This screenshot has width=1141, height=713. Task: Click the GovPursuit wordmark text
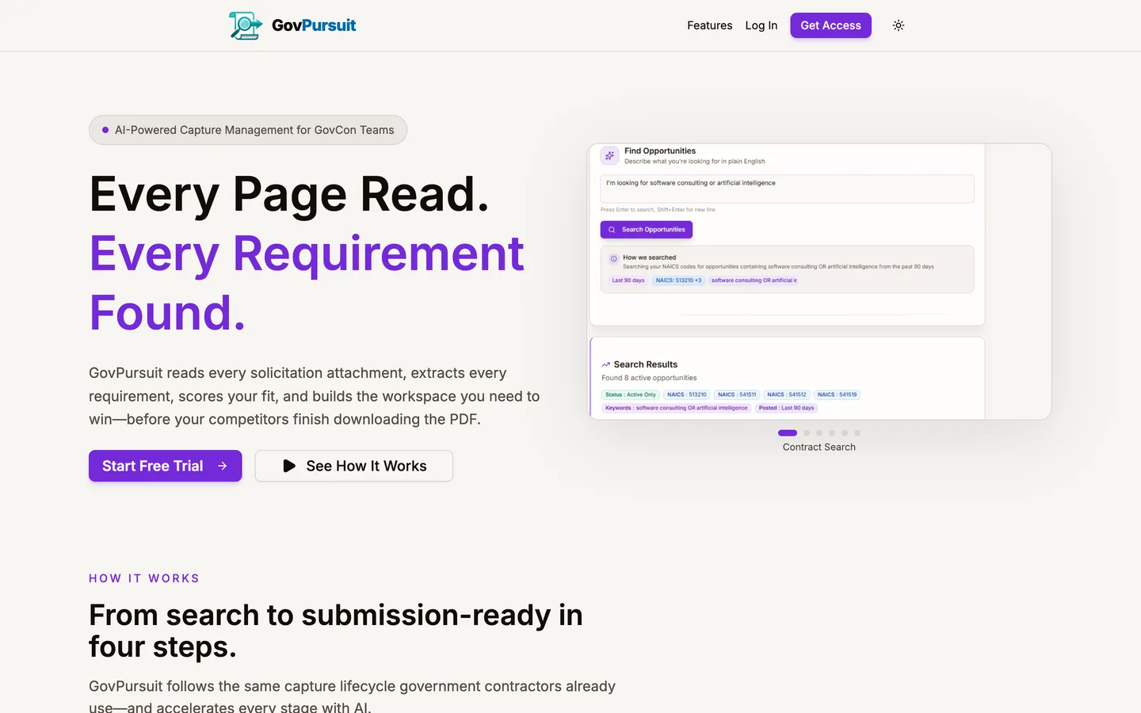[314, 25]
